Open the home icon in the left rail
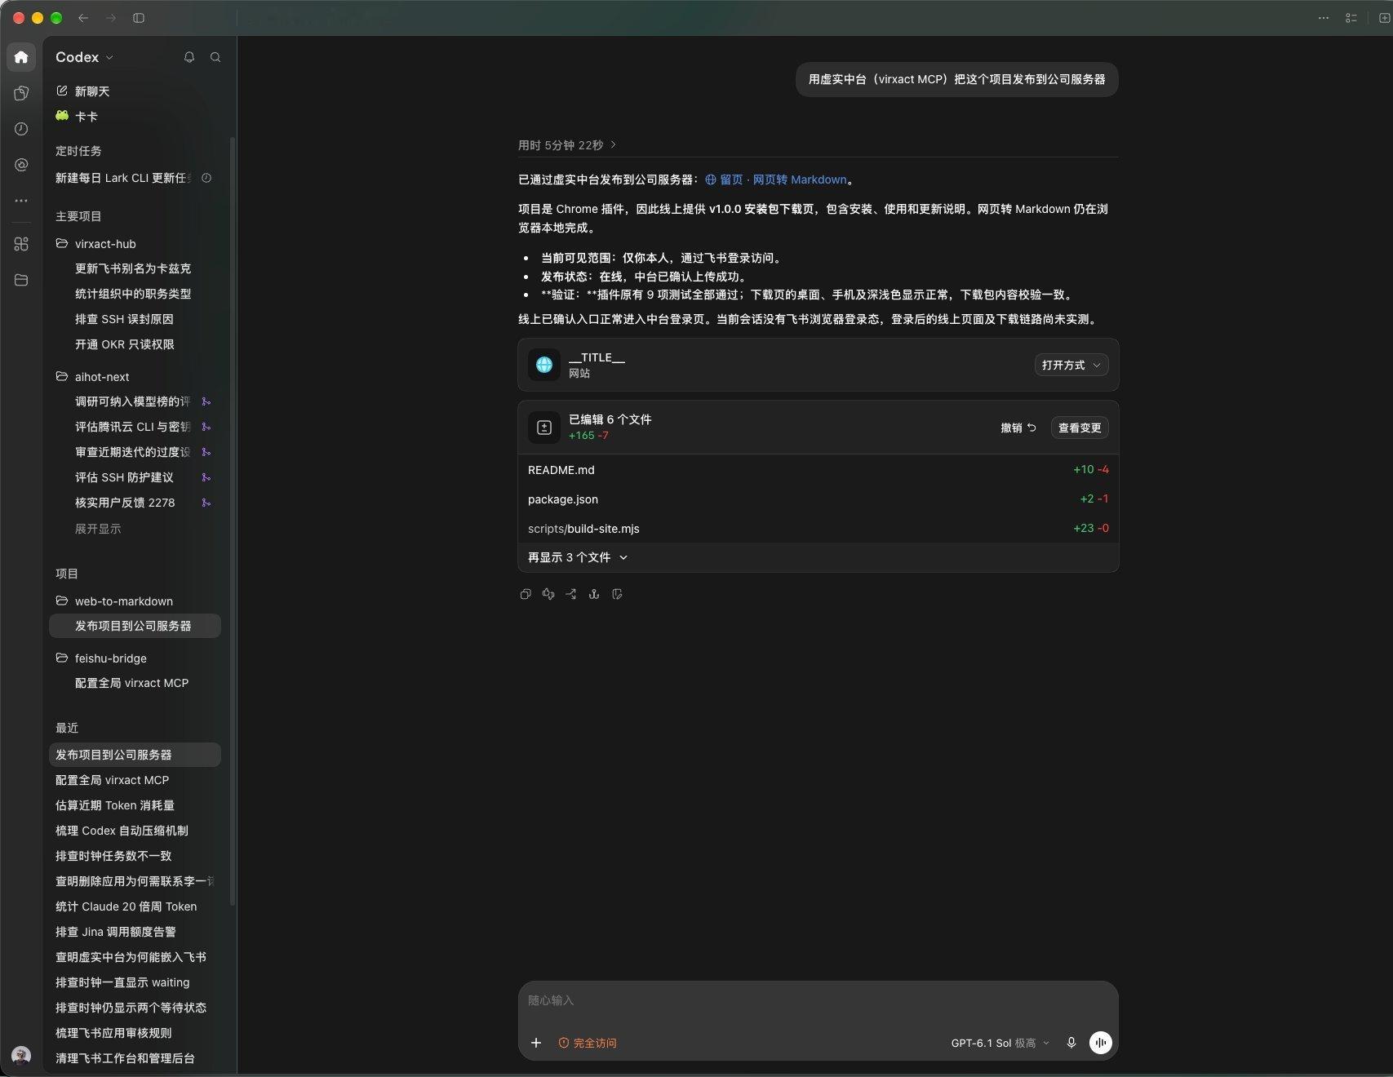The image size is (1393, 1077). 21,57
